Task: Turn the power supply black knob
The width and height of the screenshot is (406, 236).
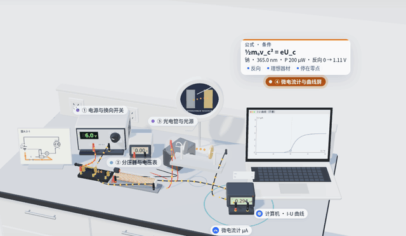Action: [115, 137]
